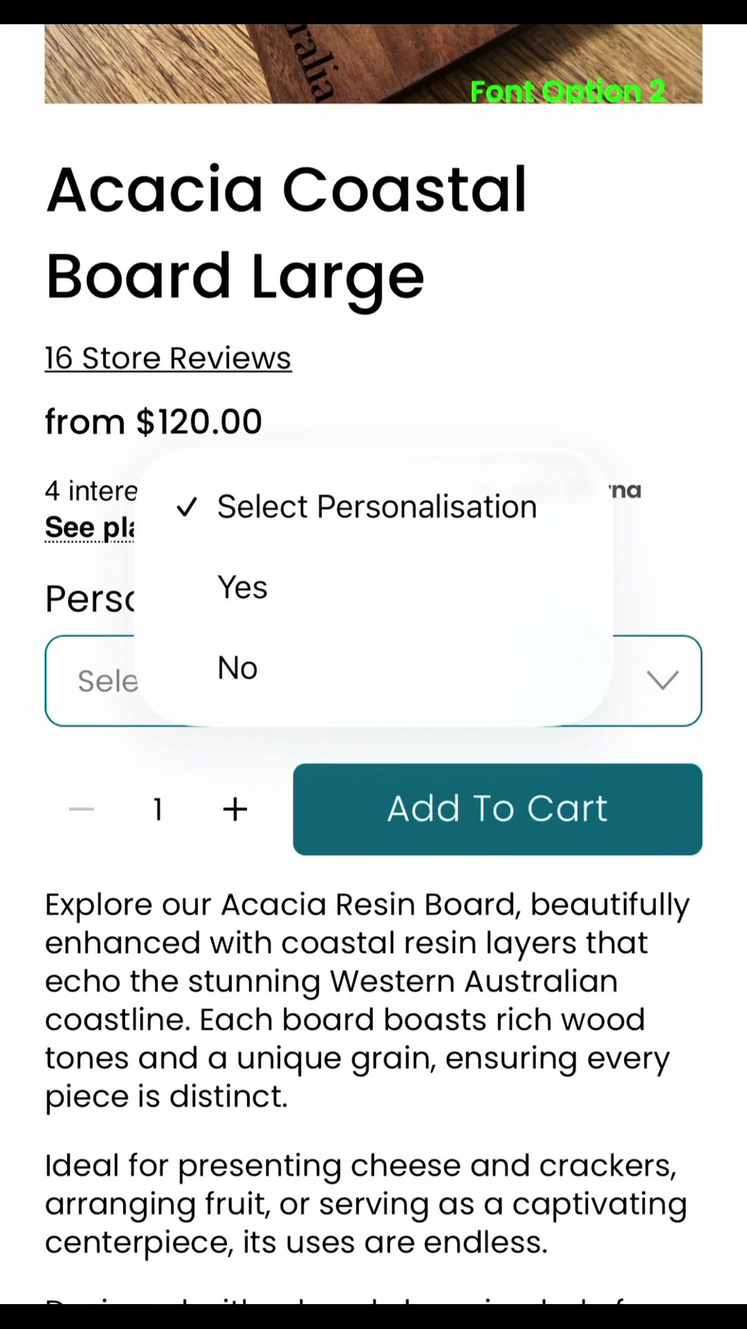Decrease quantity with the minus icon
The image size is (747, 1329).
[82, 809]
